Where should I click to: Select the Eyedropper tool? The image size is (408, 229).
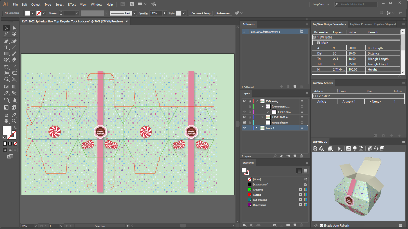(6, 93)
